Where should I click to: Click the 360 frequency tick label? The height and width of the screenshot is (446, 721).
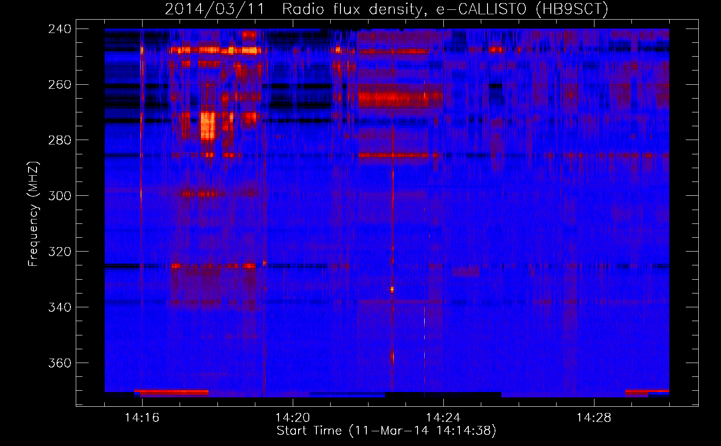[60, 363]
